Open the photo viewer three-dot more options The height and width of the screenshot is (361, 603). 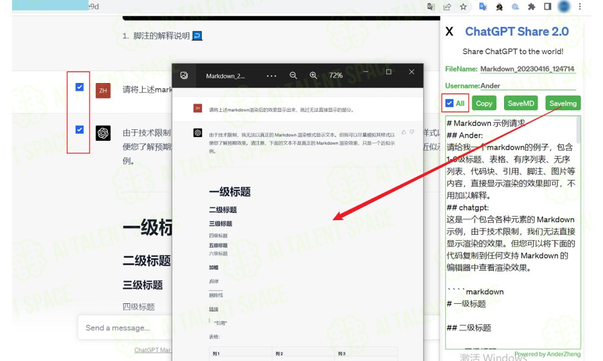point(271,76)
